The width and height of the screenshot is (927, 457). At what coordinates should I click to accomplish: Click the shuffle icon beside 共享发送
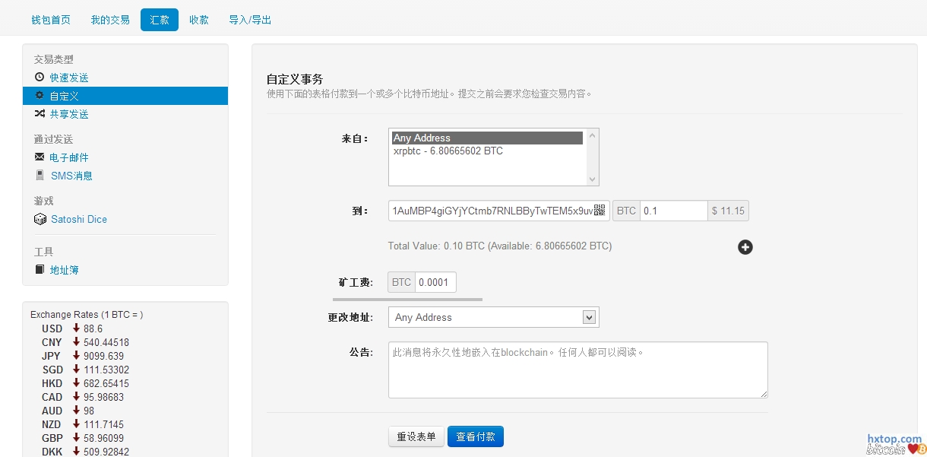[x=40, y=114]
